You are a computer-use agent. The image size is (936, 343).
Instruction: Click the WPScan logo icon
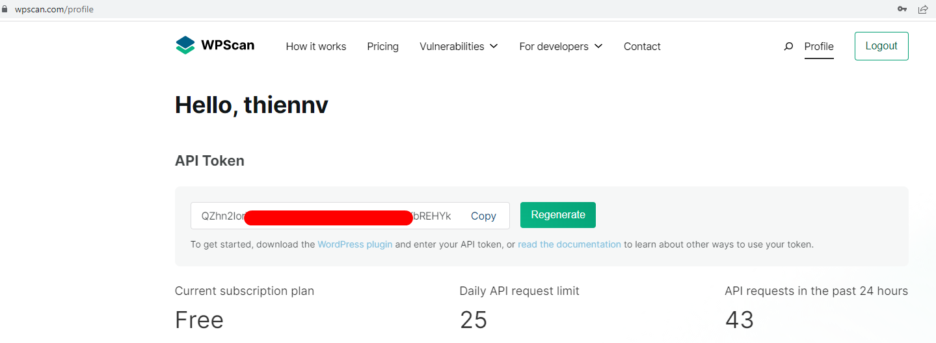[x=185, y=45]
